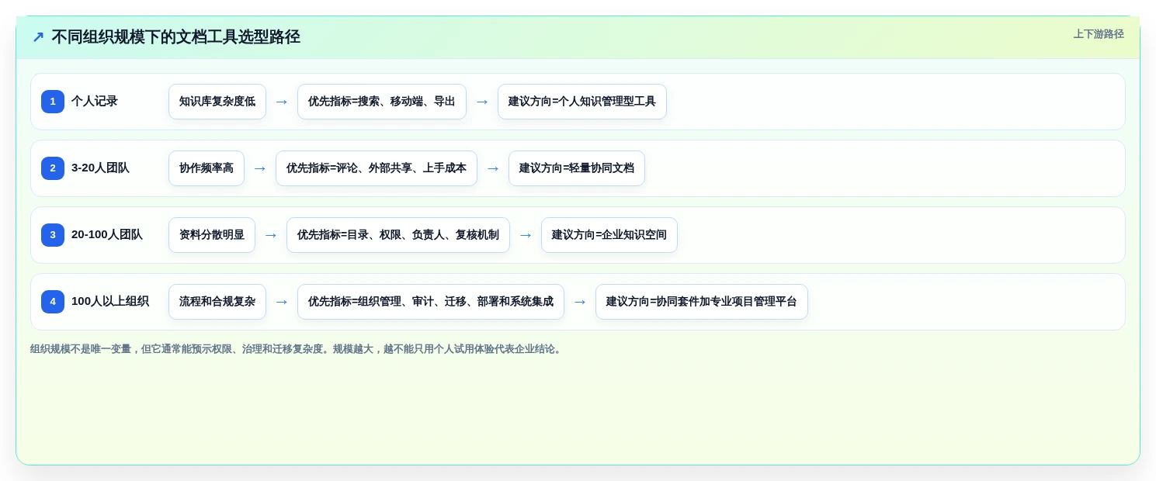Select the 个人记录 row label
The image size is (1156, 481).
click(x=95, y=102)
